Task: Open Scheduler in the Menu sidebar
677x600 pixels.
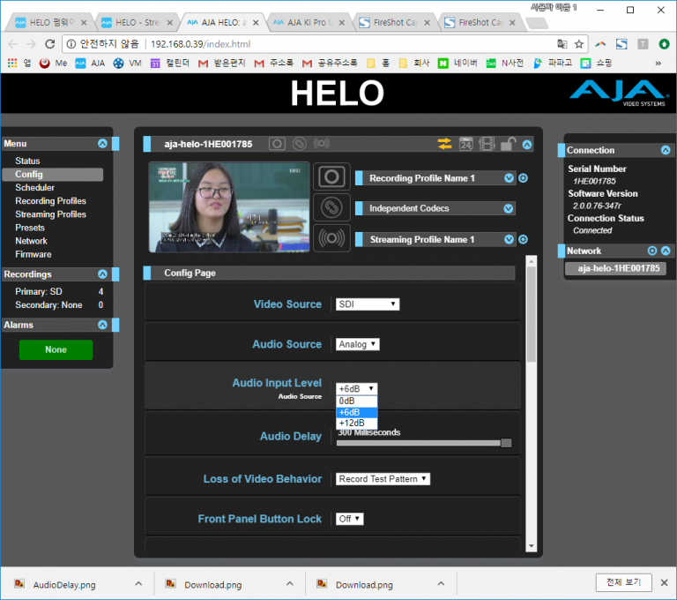Action: point(35,188)
